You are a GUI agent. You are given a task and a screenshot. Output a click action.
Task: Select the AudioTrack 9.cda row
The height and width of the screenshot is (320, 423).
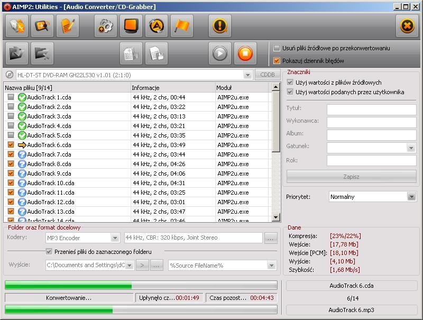136,173
